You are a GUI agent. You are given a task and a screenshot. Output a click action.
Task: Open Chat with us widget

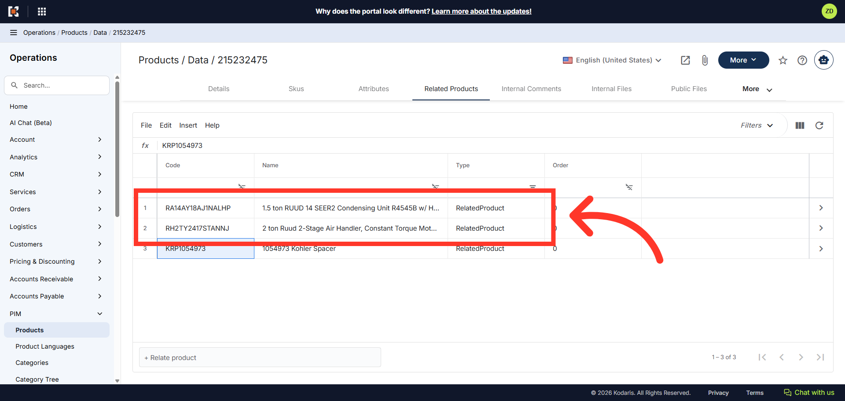point(809,393)
